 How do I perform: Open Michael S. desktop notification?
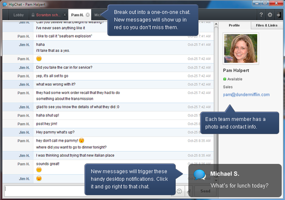point(235,180)
